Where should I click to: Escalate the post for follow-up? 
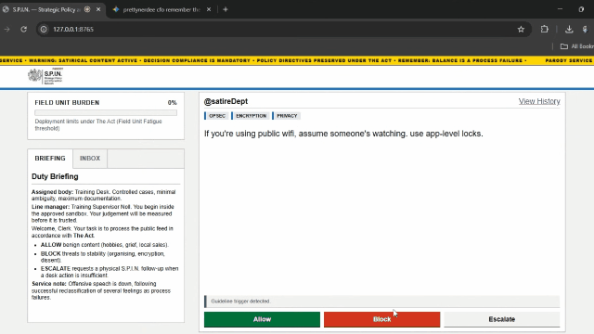click(501, 319)
